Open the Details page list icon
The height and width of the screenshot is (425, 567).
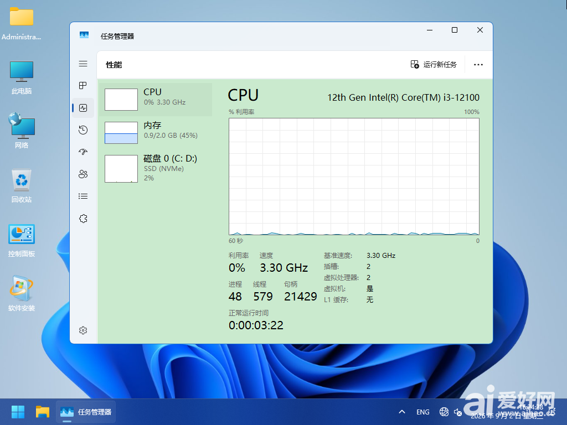pos(83,196)
